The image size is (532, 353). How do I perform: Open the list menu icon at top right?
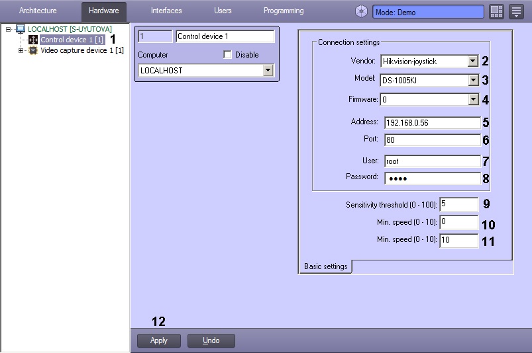point(516,11)
